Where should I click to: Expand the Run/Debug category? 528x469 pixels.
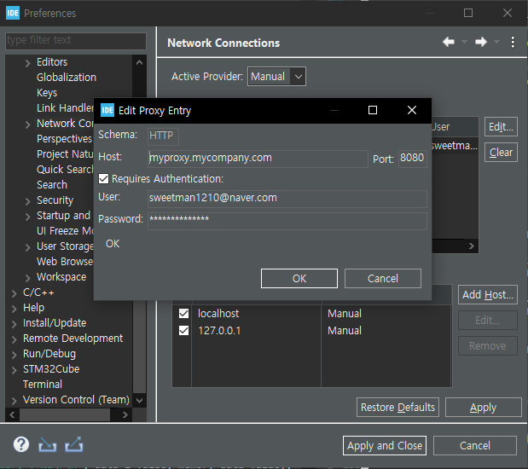tap(15, 355)
